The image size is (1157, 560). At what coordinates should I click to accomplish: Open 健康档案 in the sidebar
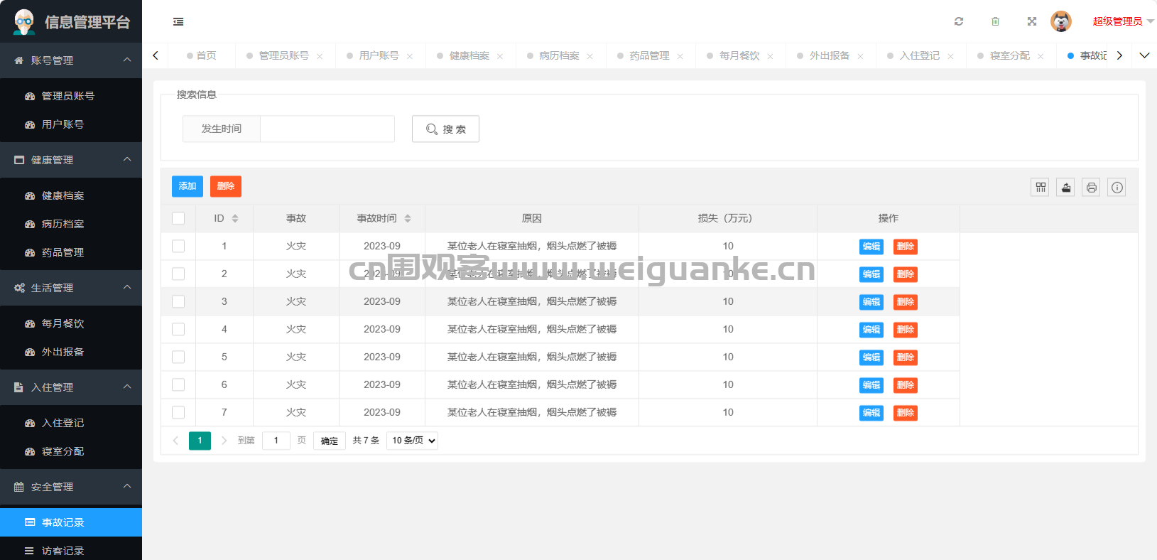[71, 195]
